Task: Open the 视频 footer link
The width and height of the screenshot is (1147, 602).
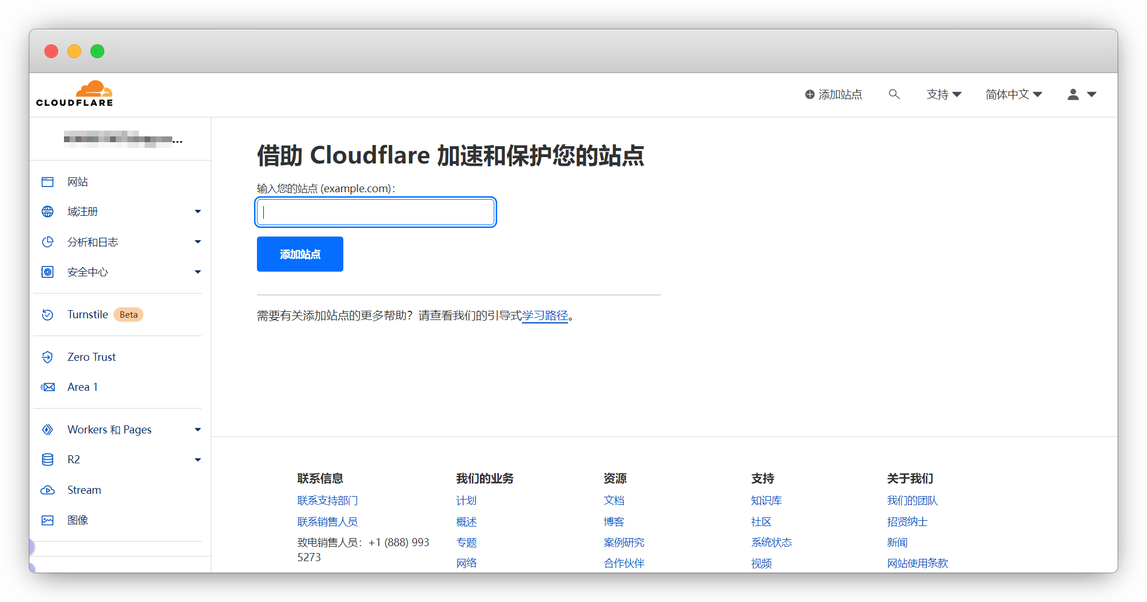Action: pos(761,563)
